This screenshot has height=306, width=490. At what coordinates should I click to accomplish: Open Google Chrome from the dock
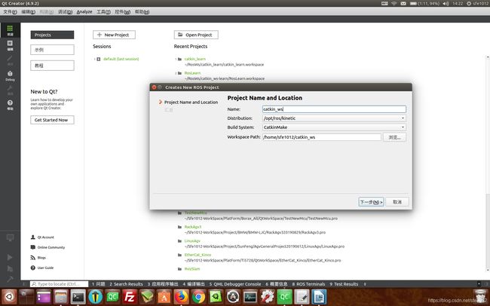pos(199,297)
